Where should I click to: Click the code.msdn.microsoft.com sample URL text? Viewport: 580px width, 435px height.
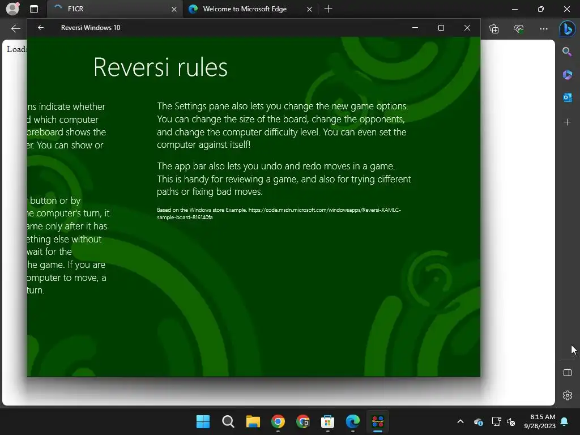(x=279, y=214)
